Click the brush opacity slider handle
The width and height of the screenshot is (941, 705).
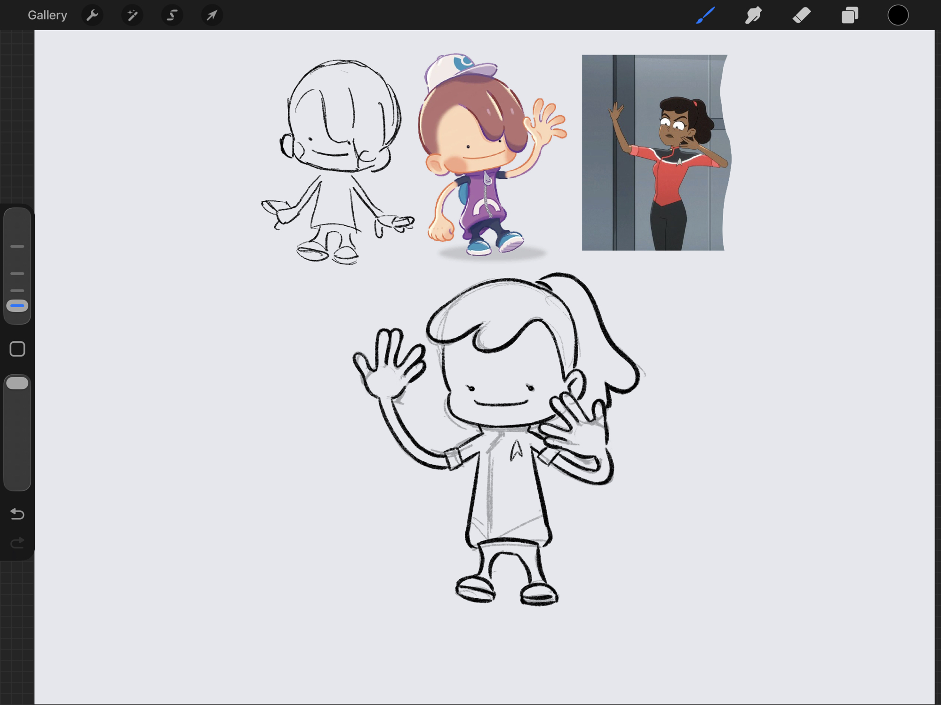17,383
